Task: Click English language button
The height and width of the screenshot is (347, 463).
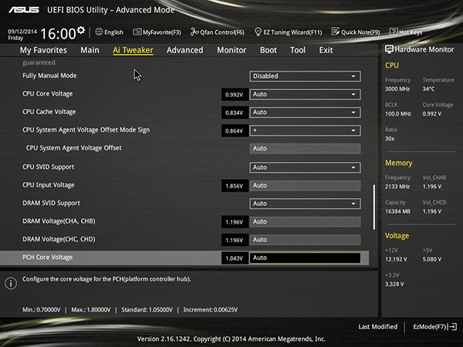Action: pos(109,32)
